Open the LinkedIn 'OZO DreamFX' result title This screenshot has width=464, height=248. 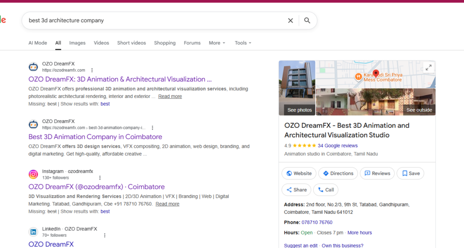tap(51, 244)
